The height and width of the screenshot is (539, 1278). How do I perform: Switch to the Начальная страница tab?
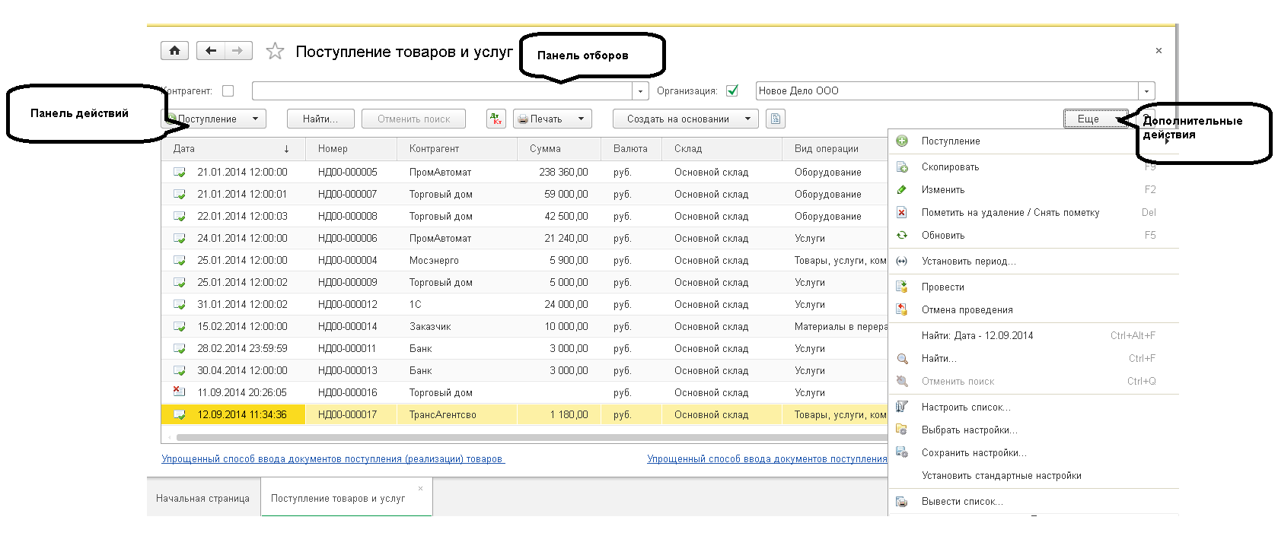click(x=202, y=499)
